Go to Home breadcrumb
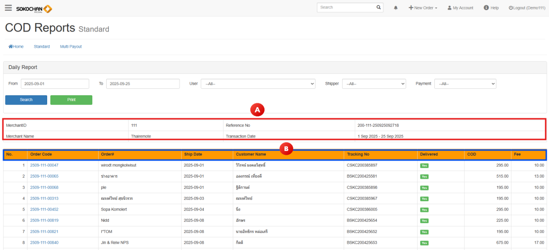The image size is (549, 250). click(16, 47)
